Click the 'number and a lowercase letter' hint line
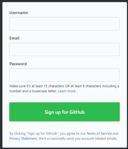Screen dimensions: 128x149 [x=33, y=91]
